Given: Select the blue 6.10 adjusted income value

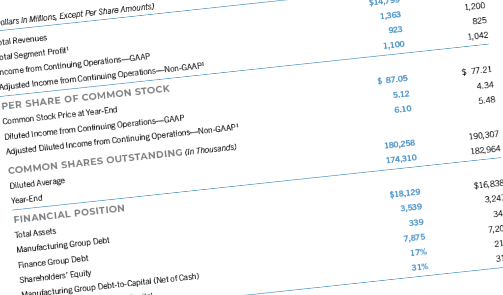Looking at the screenshot, I should click(402, 109).
